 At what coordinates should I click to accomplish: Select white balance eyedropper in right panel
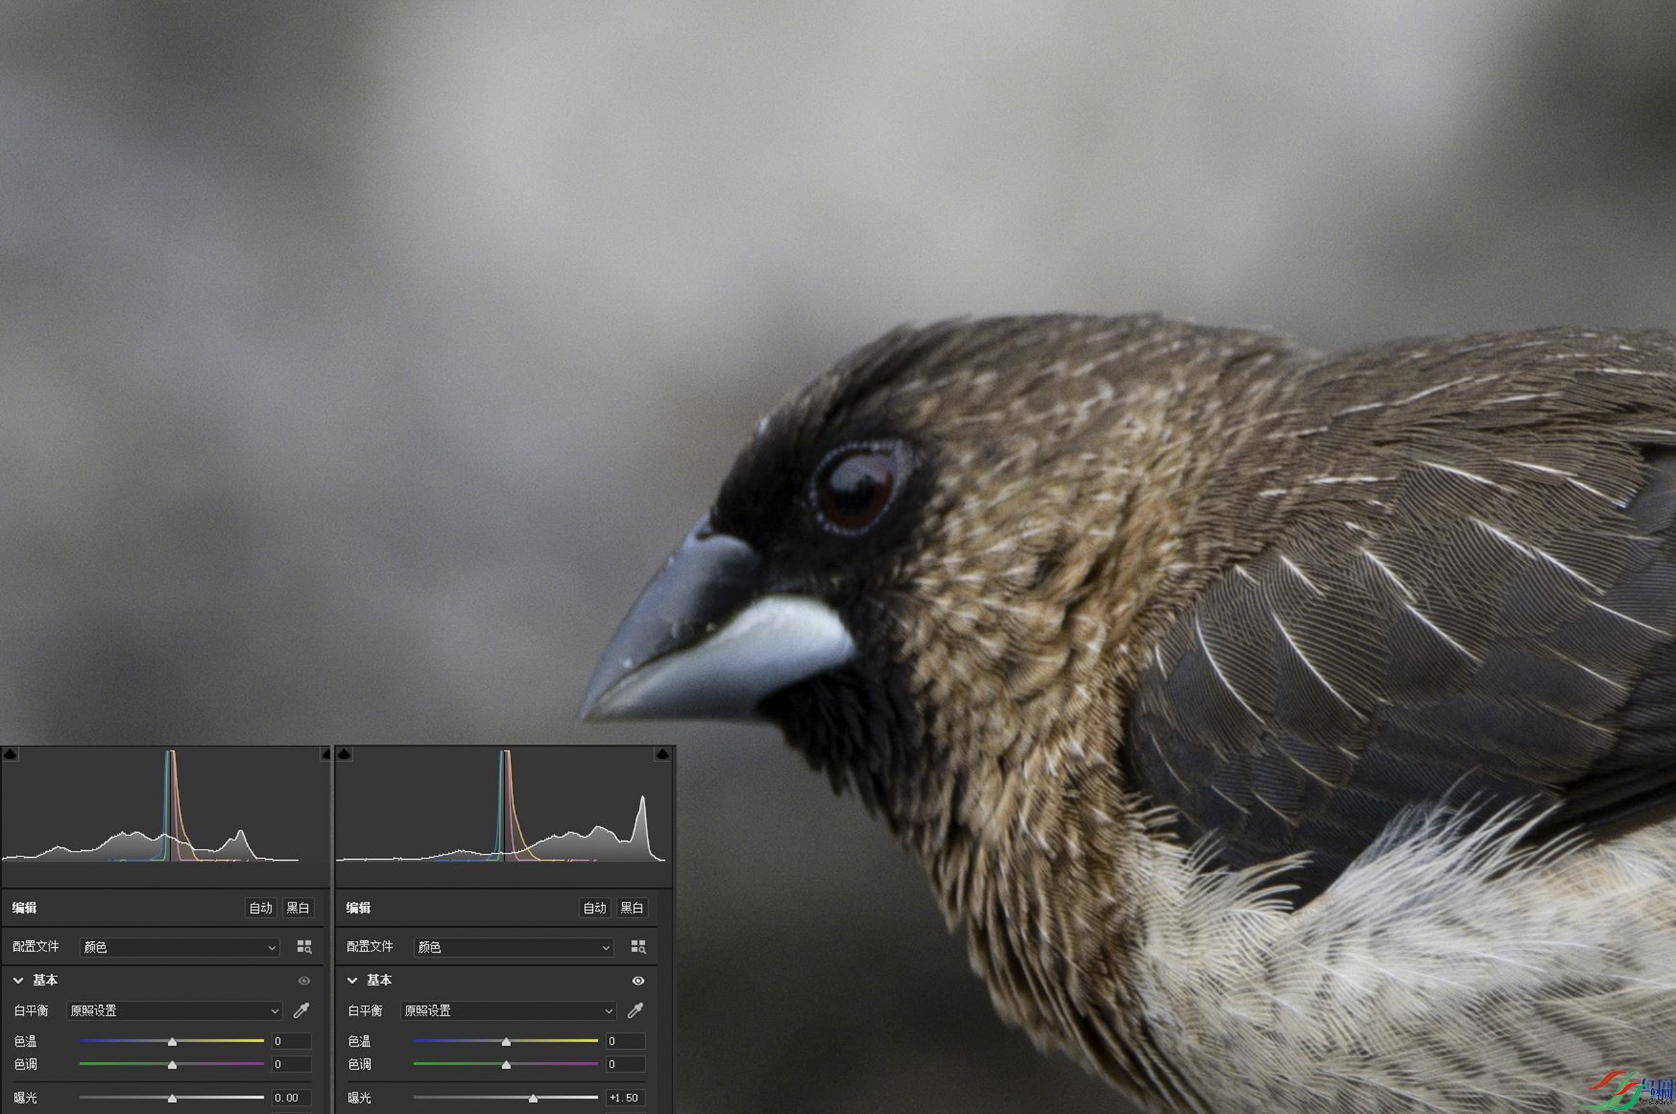[635, 1010]
